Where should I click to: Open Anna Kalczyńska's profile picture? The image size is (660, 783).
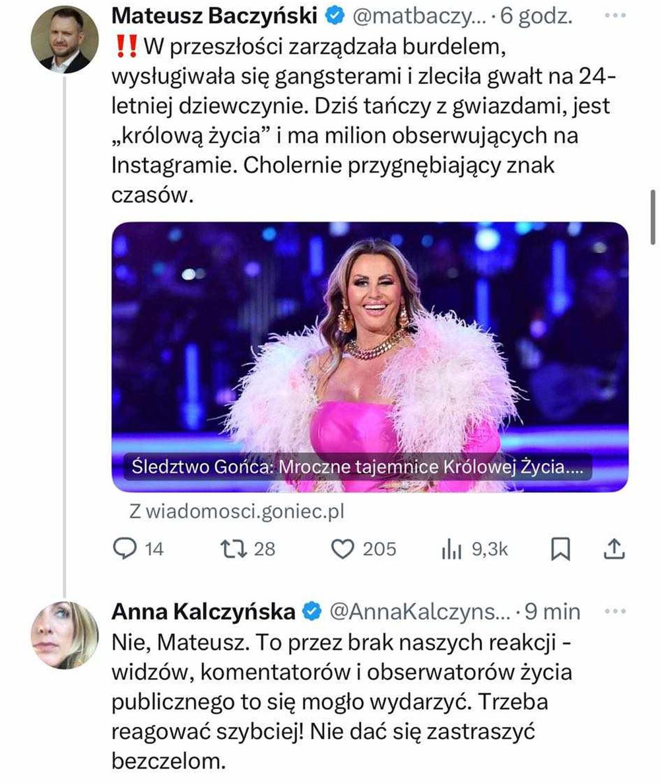(64, 635)
